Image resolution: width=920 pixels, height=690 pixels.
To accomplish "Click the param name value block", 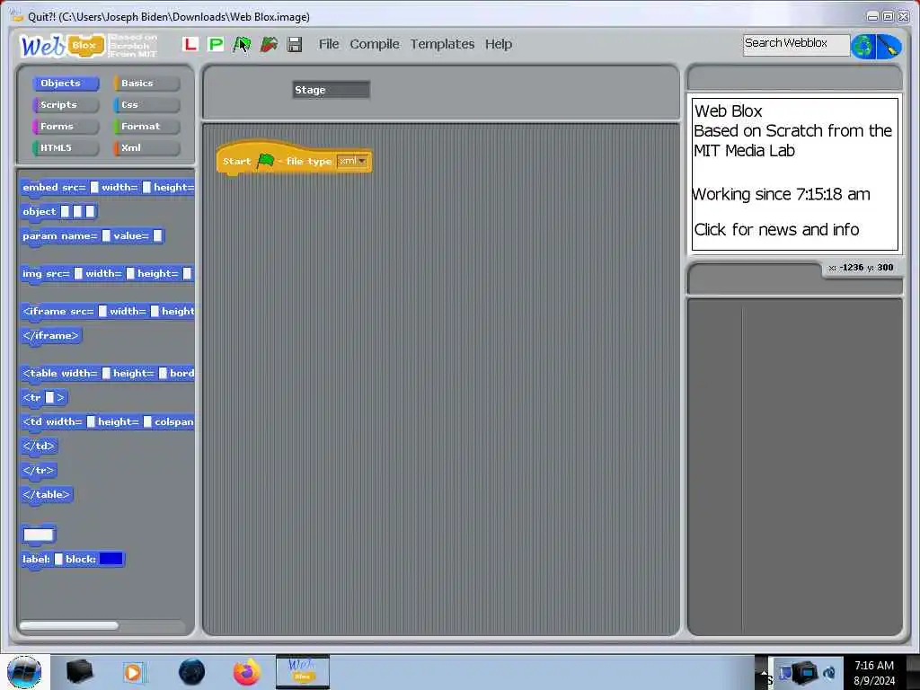I will [x=93, y=236].
